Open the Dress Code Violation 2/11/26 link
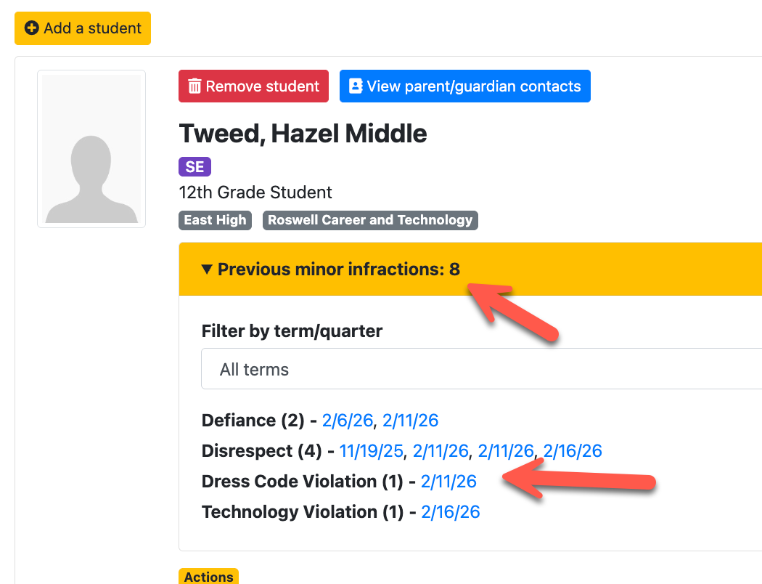Viewport: 762px width, 584px height. [448, 482]
